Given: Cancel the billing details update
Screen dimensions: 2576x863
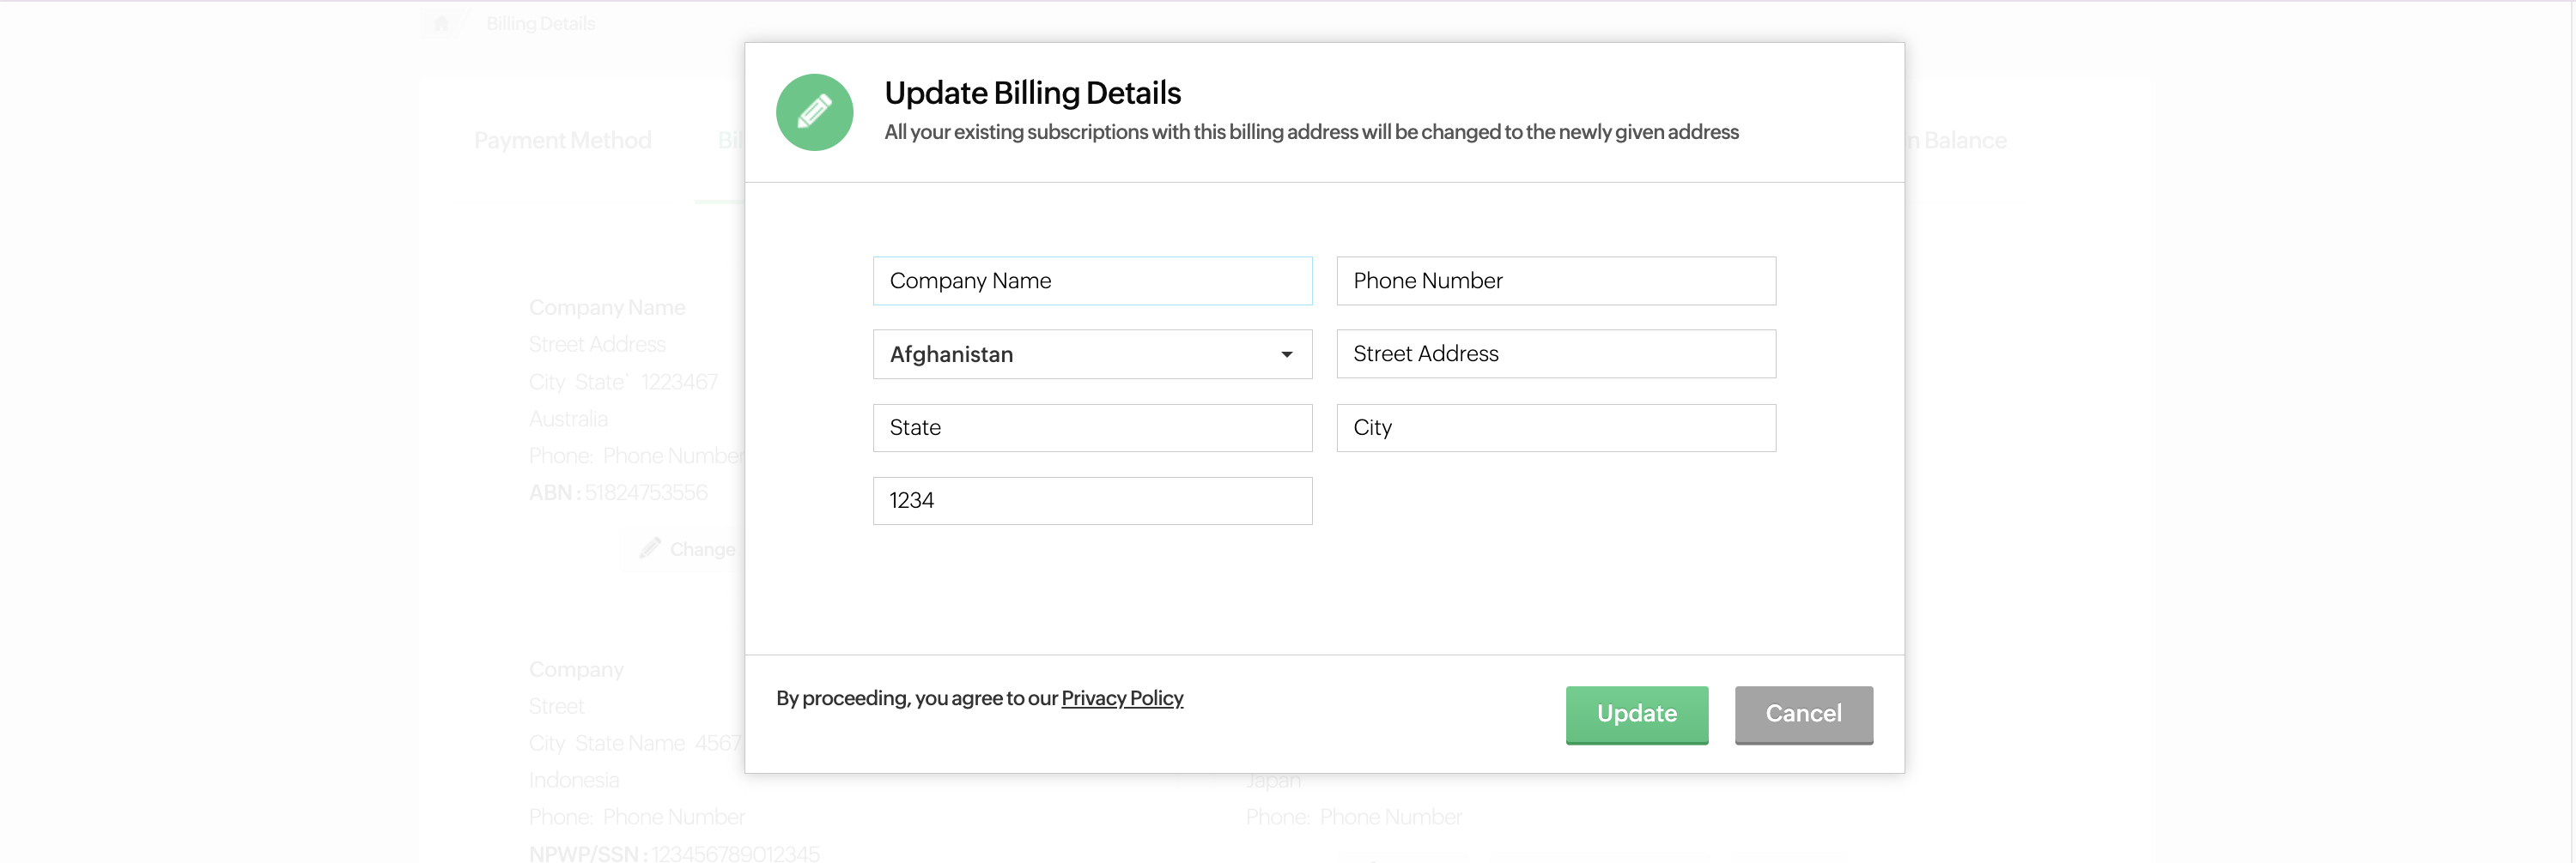Looking at the screenshot, I should (x=1803, y=713).
